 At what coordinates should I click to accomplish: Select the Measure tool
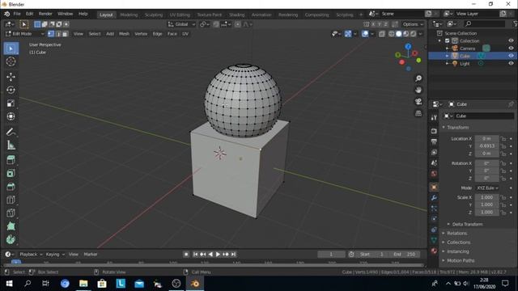click(11, 145)
